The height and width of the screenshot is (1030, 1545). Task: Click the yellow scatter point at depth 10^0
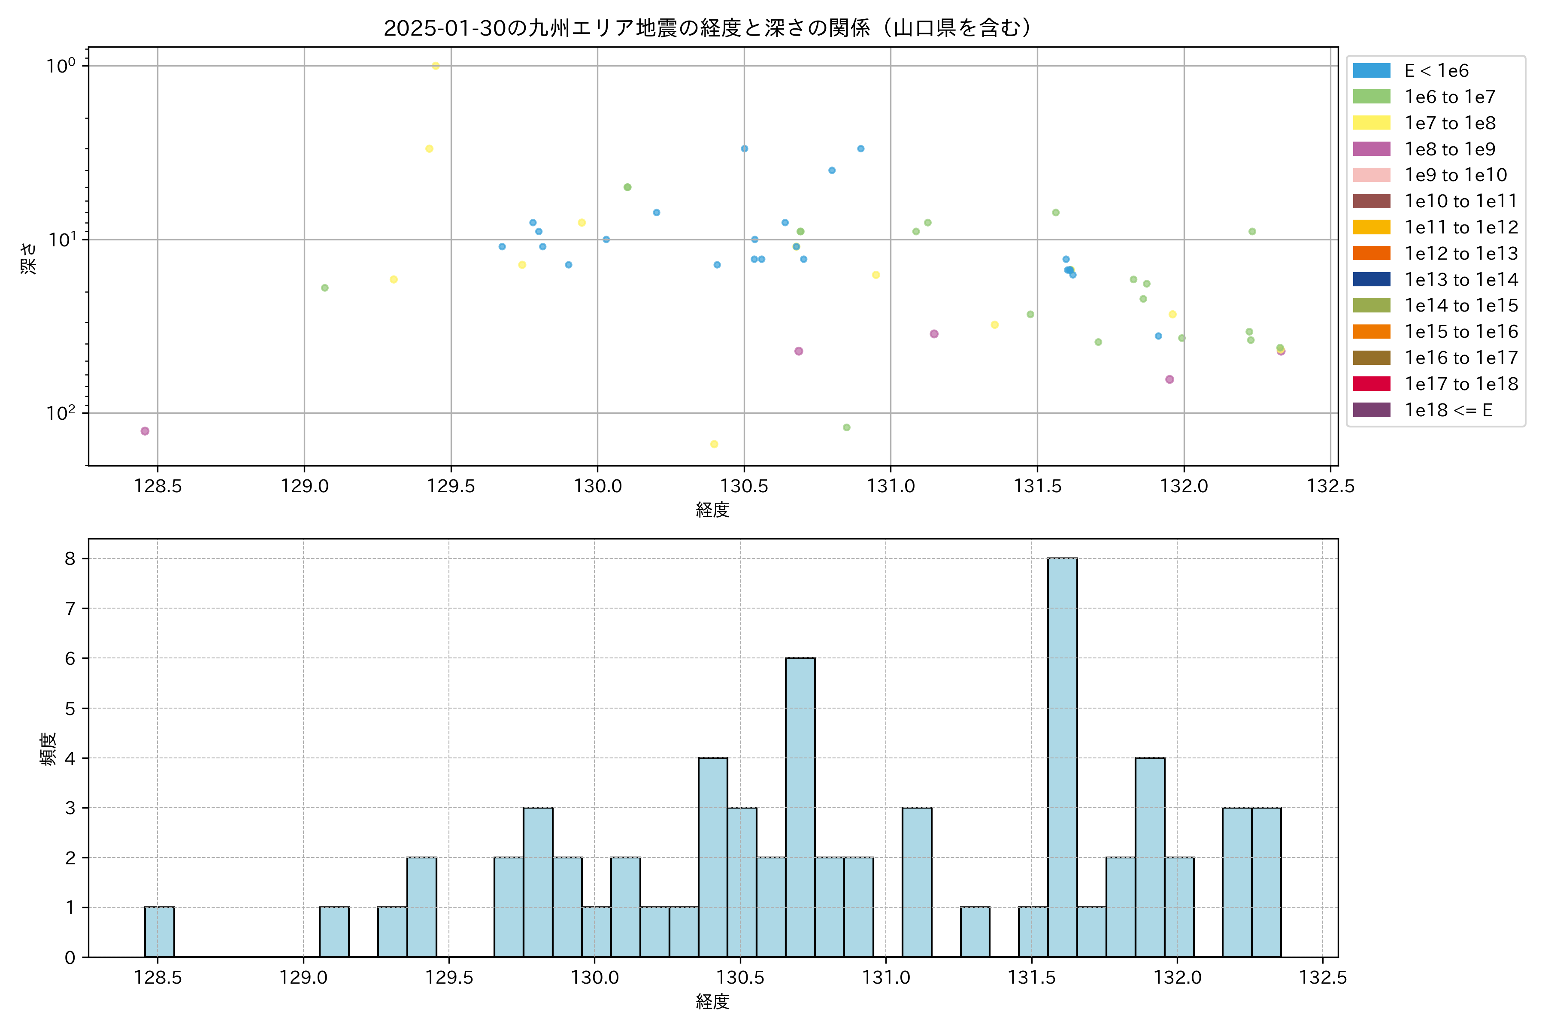pos(436,66)
